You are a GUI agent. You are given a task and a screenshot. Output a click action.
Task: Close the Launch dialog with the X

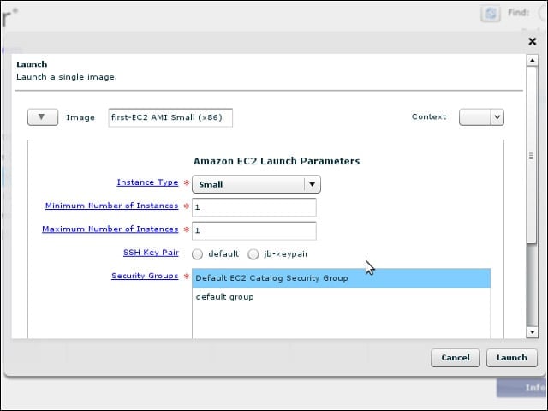coord(533,42)
